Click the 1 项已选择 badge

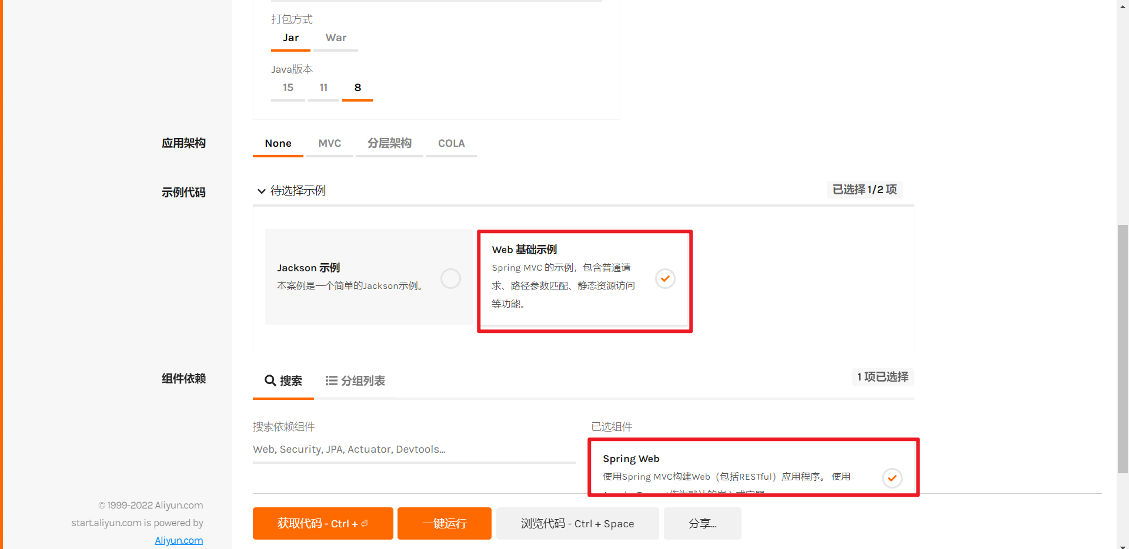click(883, 377)
